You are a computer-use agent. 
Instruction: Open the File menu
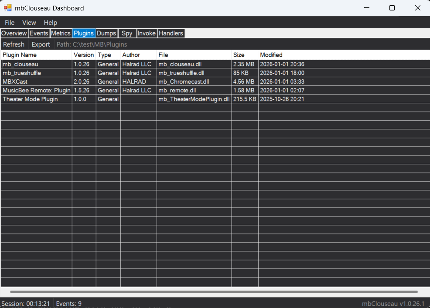(x=9, y=23)
